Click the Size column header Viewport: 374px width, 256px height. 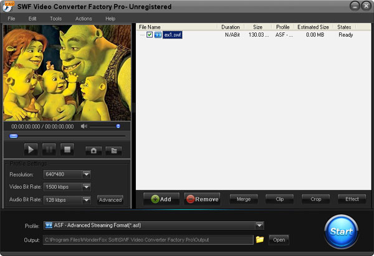[257, 27]
